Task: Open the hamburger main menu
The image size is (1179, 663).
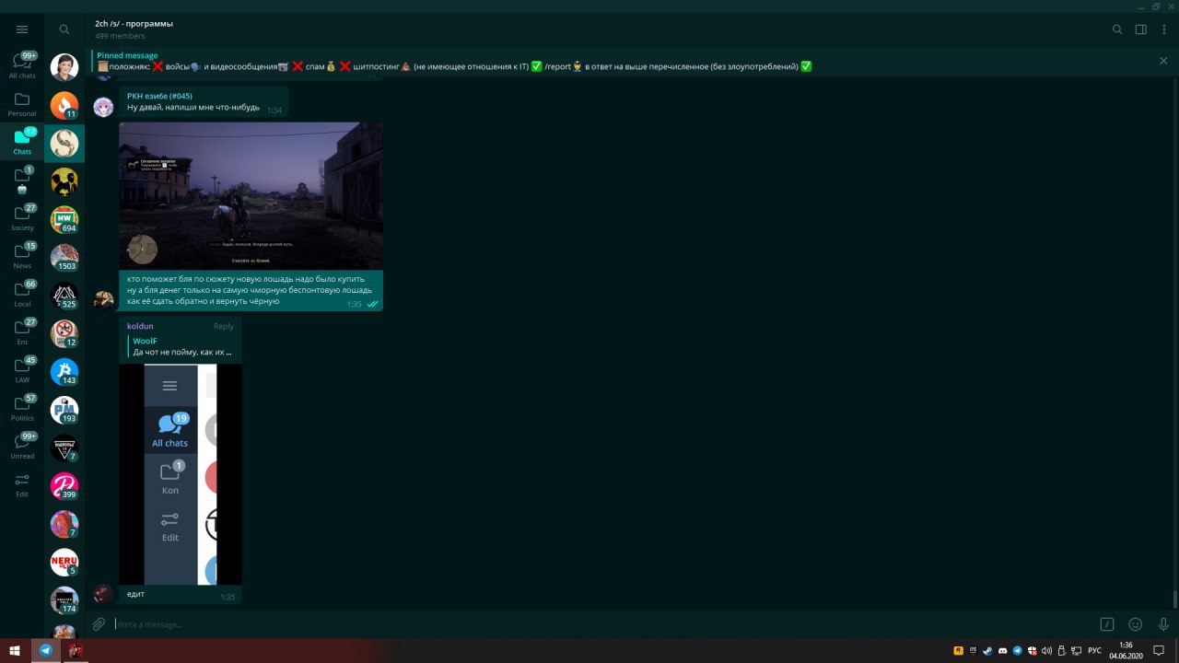Action: click(22, 29)
